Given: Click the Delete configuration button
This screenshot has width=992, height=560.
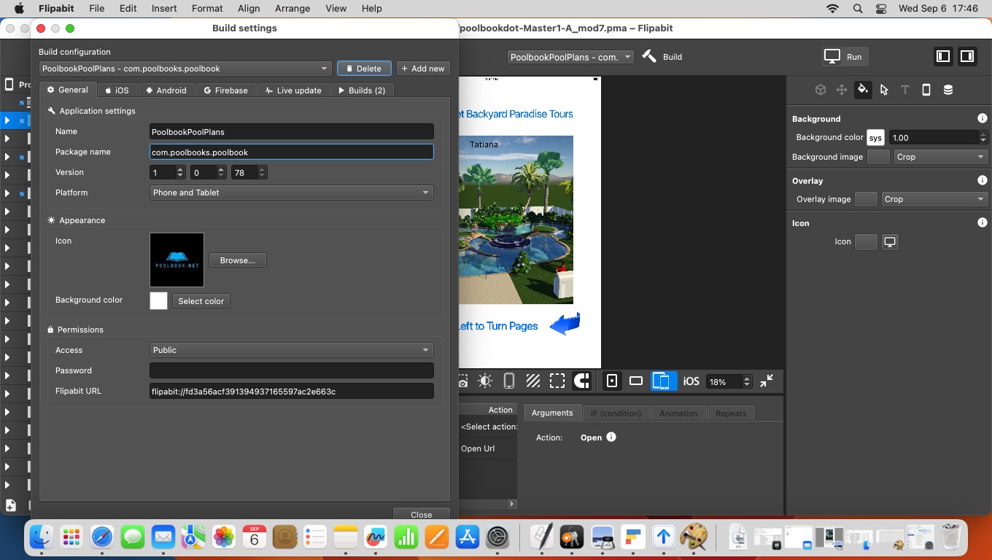Looking at the screenshot, I should point(364,69).
